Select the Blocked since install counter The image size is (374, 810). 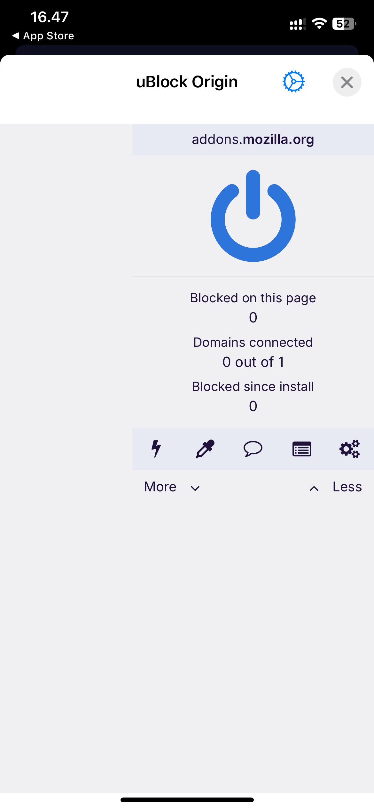point(253,396)
